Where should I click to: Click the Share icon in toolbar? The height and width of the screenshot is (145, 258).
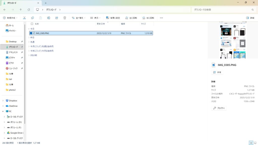point(57,18)
